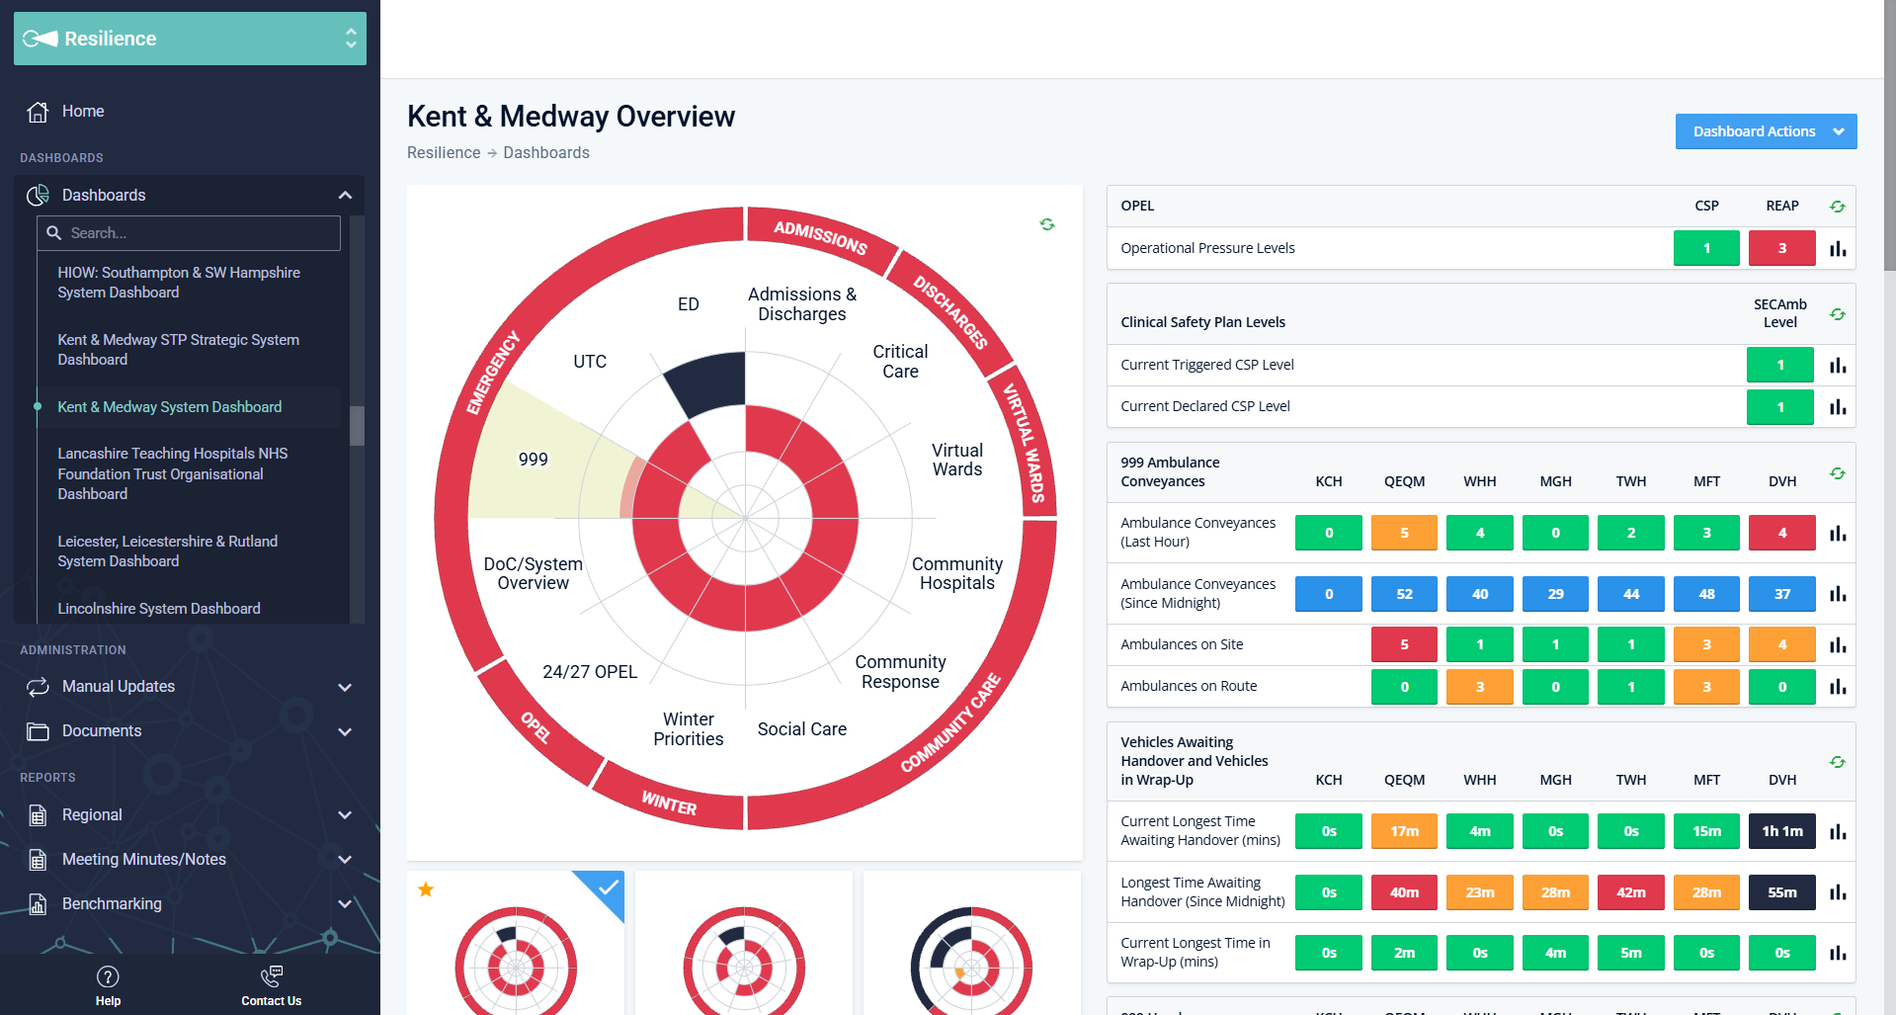Click the dashboard Search field

tap(189, 233)
